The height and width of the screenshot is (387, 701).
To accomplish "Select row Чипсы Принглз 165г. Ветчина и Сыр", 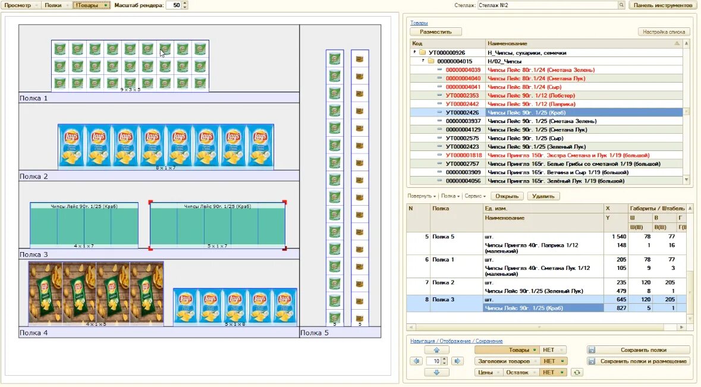I will pyautogui.click(x=547, y=172).
